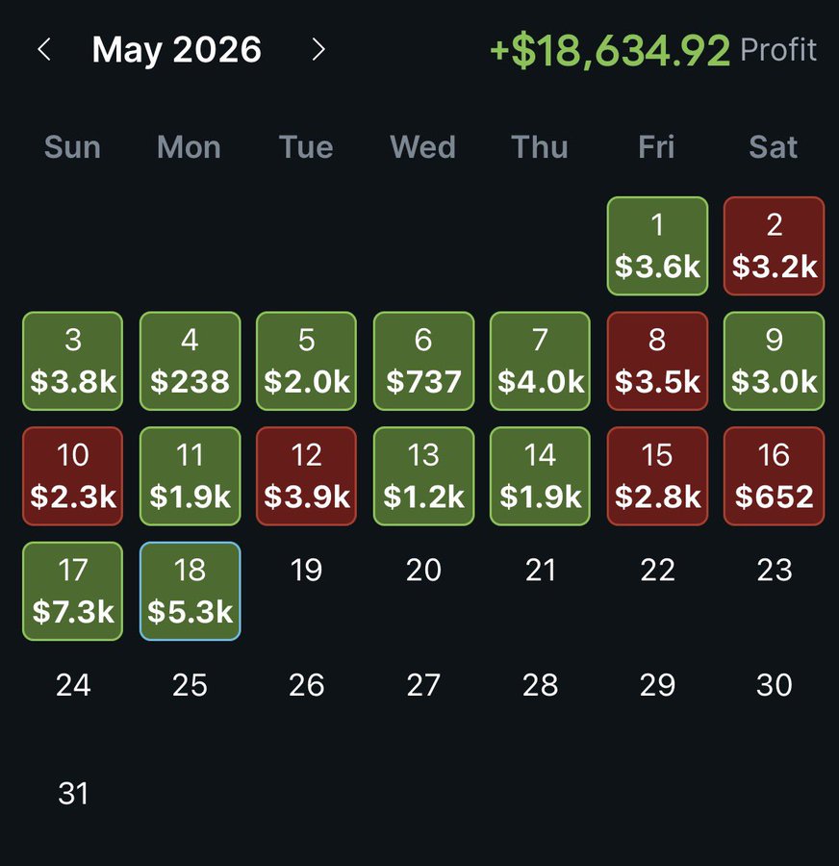Viewport: 839px width, 866px height.
Task: Open the May 2026 month title
Action: pos(176,50)
